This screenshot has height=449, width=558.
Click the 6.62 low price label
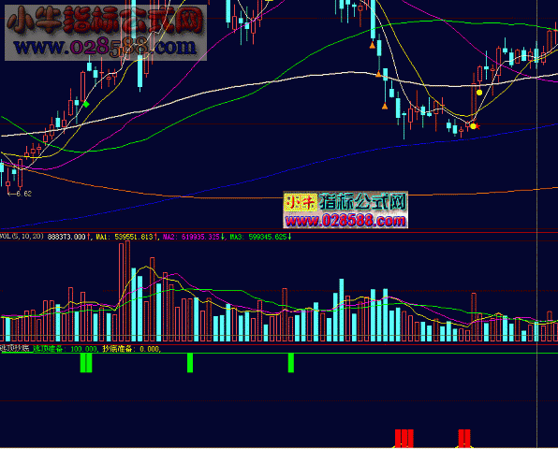tap(23, 194)
